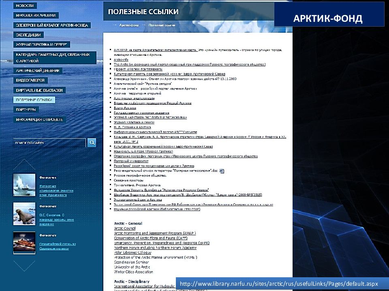Open Northern Forum including Northern Forum Academy link
This screenshot has width=389, height=291.
click(155, 247)
